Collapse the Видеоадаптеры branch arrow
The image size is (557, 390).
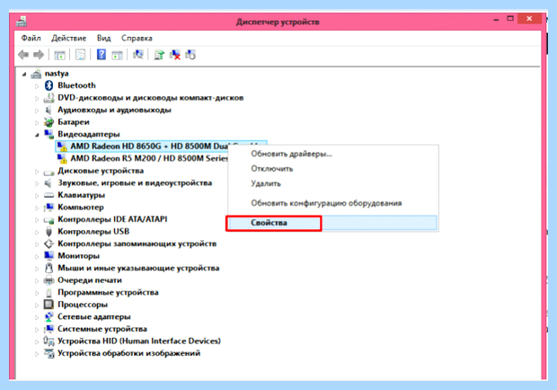pyautogui.click(x=37, y=135)
